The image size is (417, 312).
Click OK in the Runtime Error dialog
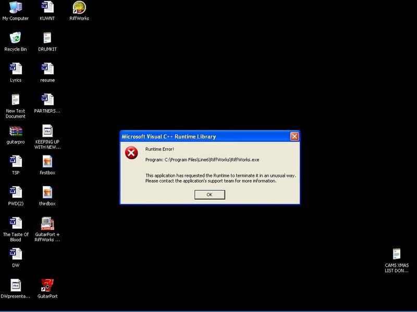pos(210,194)
